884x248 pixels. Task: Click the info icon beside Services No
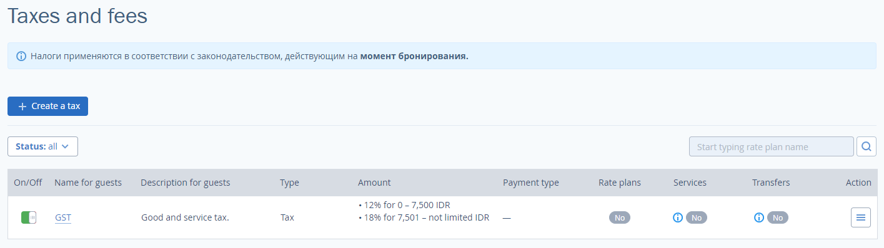coord(677,217)
